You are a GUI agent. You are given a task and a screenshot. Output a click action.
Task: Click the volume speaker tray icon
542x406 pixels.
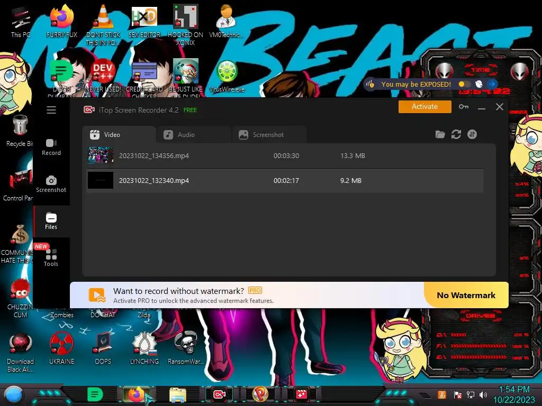pyautogui.click(x=483, y=394)
